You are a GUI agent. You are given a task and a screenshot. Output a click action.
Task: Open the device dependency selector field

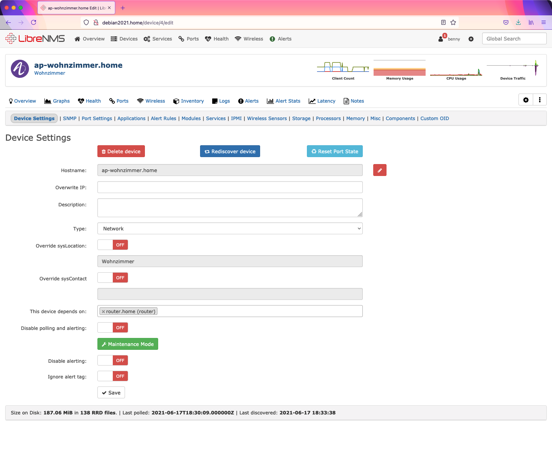point(258,311)
